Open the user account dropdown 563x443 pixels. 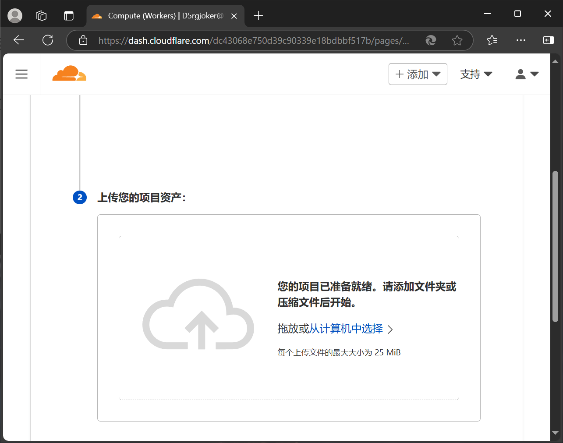click(x=527, y=74)
